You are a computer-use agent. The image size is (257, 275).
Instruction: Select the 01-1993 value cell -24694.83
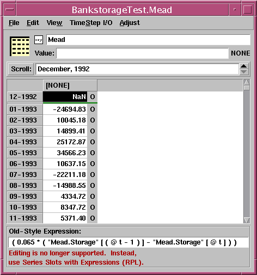pyautogui.click(x=65, y=109)
